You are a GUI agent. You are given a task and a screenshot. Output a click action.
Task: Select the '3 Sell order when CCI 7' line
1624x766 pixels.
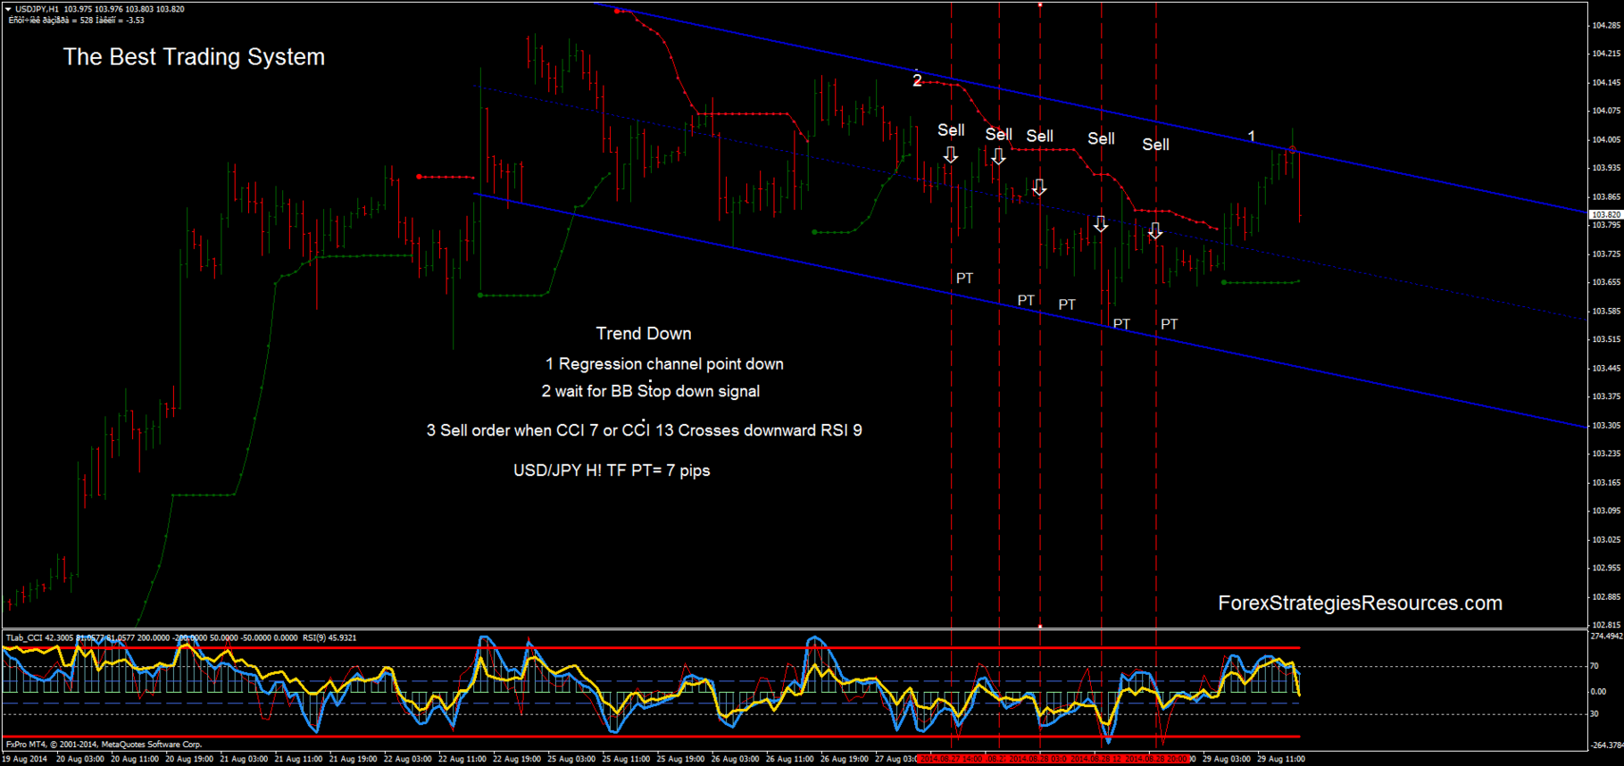(x=644, y=430)
